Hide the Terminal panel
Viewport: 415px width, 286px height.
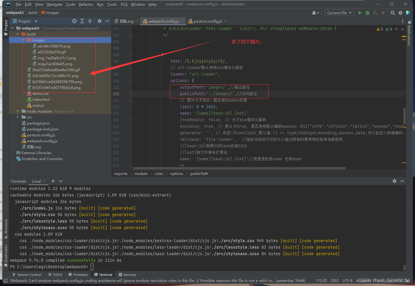(402, 181)
